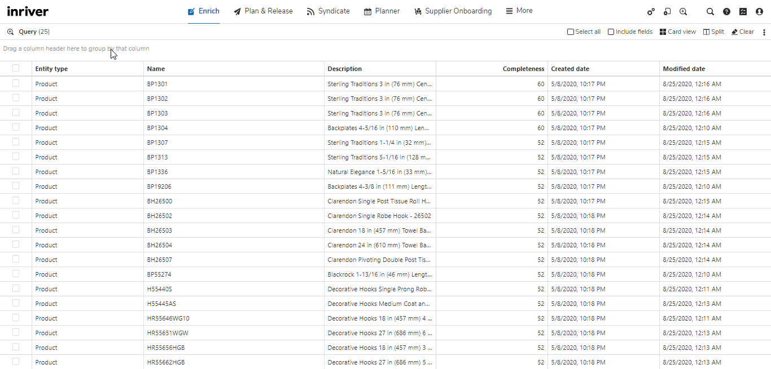Click the Split panes icon
The height and width of the screenshot is (369, 771).
coord(706,32)
